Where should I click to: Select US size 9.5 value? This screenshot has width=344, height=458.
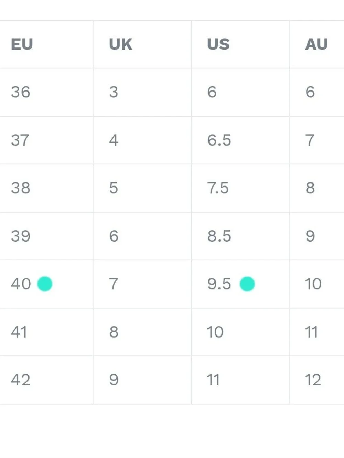coord(219,284)
